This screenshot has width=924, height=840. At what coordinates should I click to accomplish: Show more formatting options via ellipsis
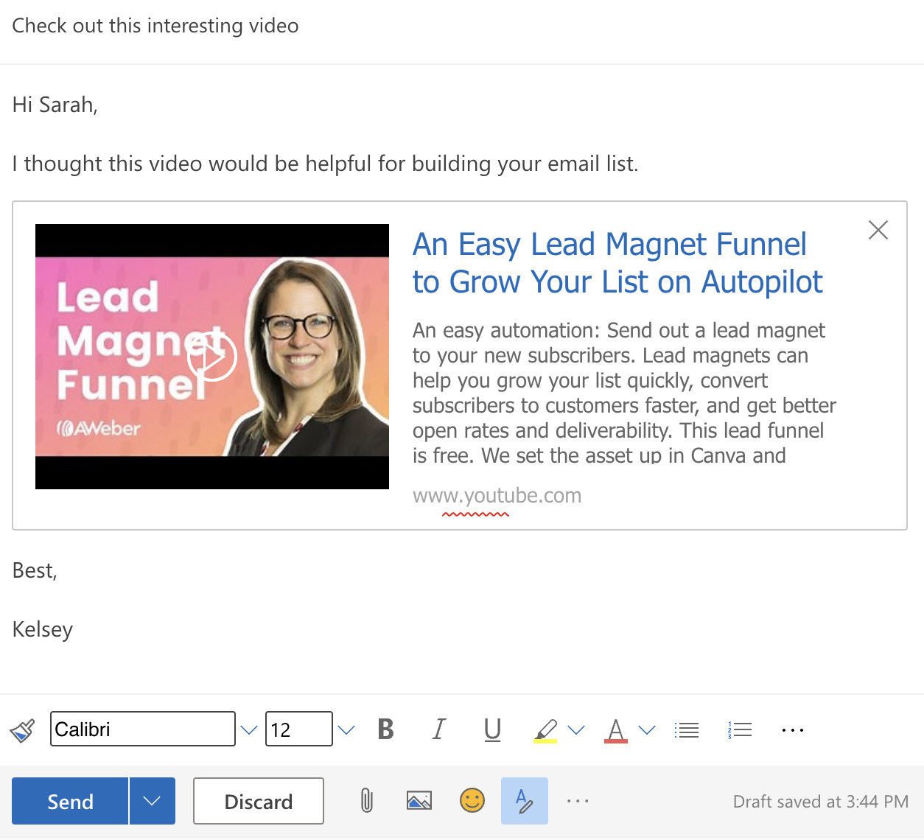793,729
